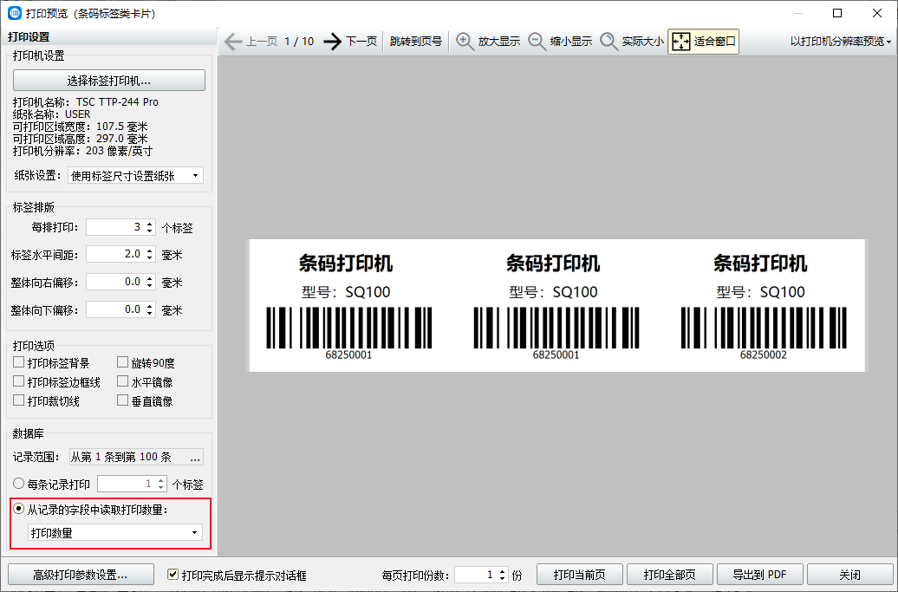898x592 pixels.
Task: Toggle fit to window (适合窗口)
Action: point(703,42)
